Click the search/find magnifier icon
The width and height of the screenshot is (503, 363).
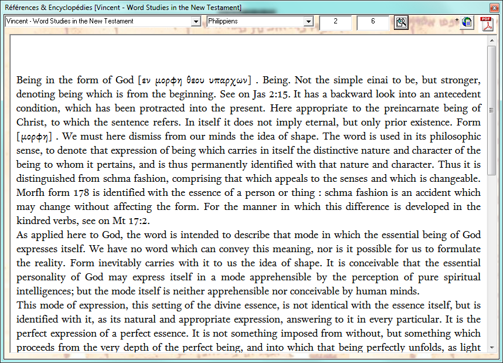click(x=401, y=22)
